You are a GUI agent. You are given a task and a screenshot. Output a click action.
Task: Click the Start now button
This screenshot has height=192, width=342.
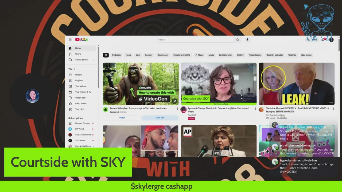(160, 118)
